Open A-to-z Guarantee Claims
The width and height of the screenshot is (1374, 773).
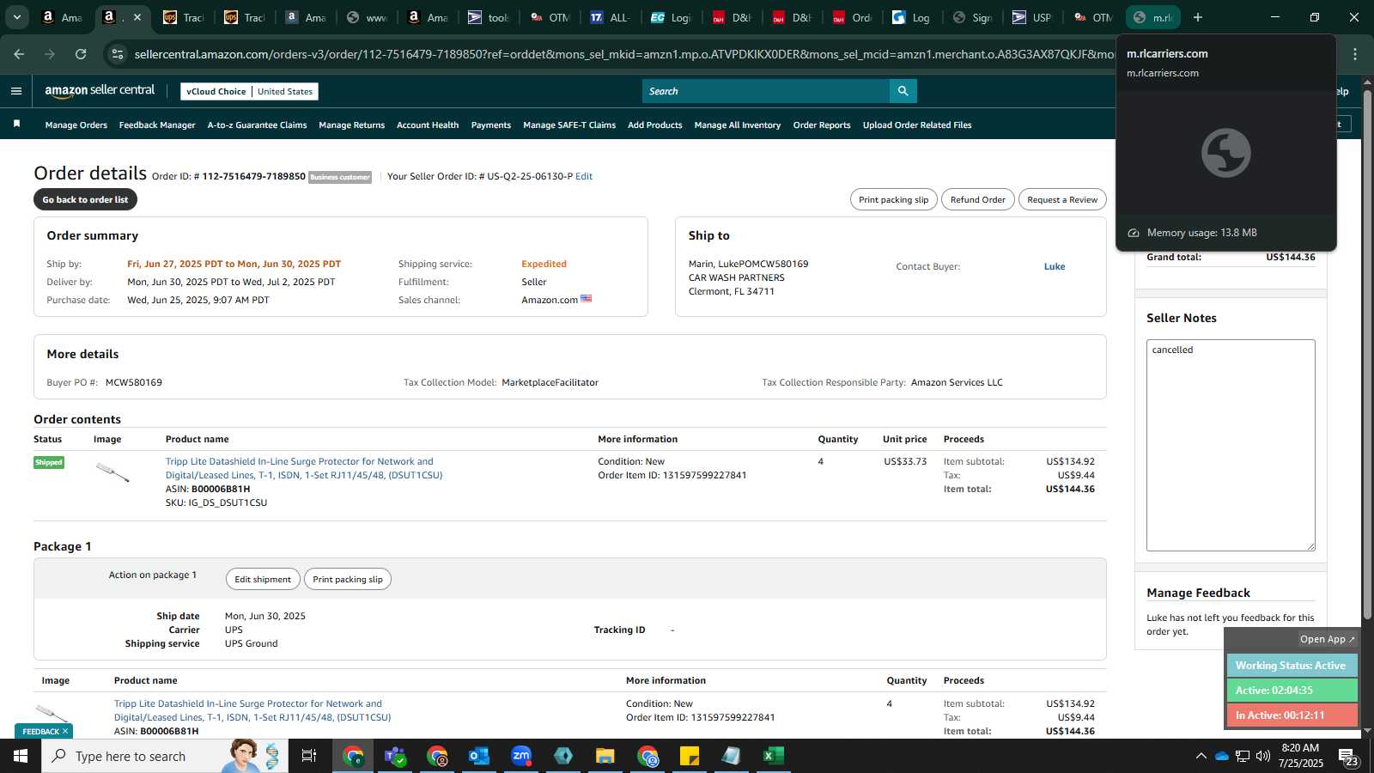[257, 125]
